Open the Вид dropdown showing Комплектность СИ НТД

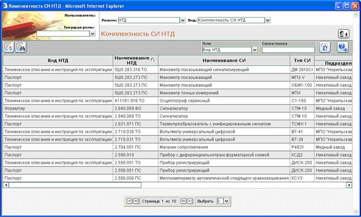pos(267,20)
